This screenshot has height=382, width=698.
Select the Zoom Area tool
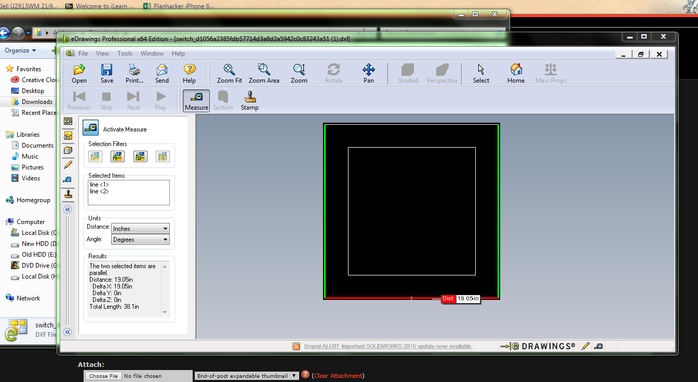coord(263,73)
